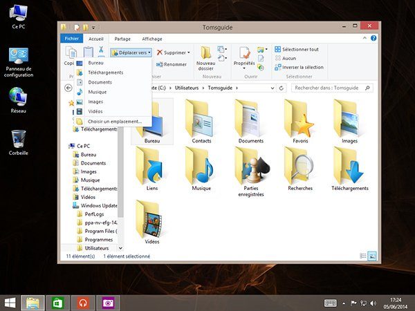Click the back arrow navigation button
This screenshot has height=311, width=415.
(x=68, y=88)
